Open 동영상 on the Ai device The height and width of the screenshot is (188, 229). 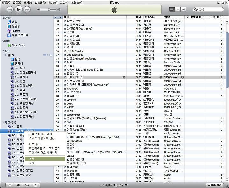(x=17, y=64)
